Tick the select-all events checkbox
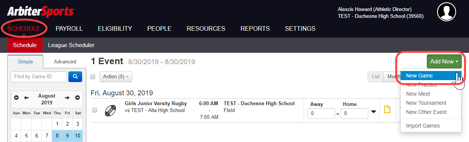This screenshot has width=469, height=142. click(93, 77)
